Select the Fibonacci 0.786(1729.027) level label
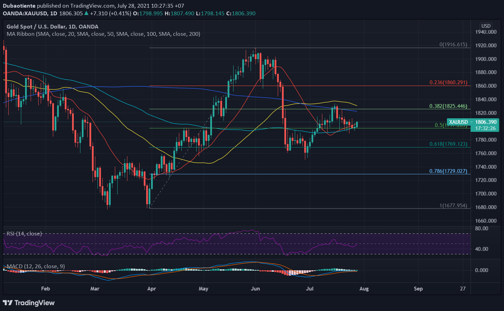The width and height of the screenshot is (504, 311). (x=448, y=171)
